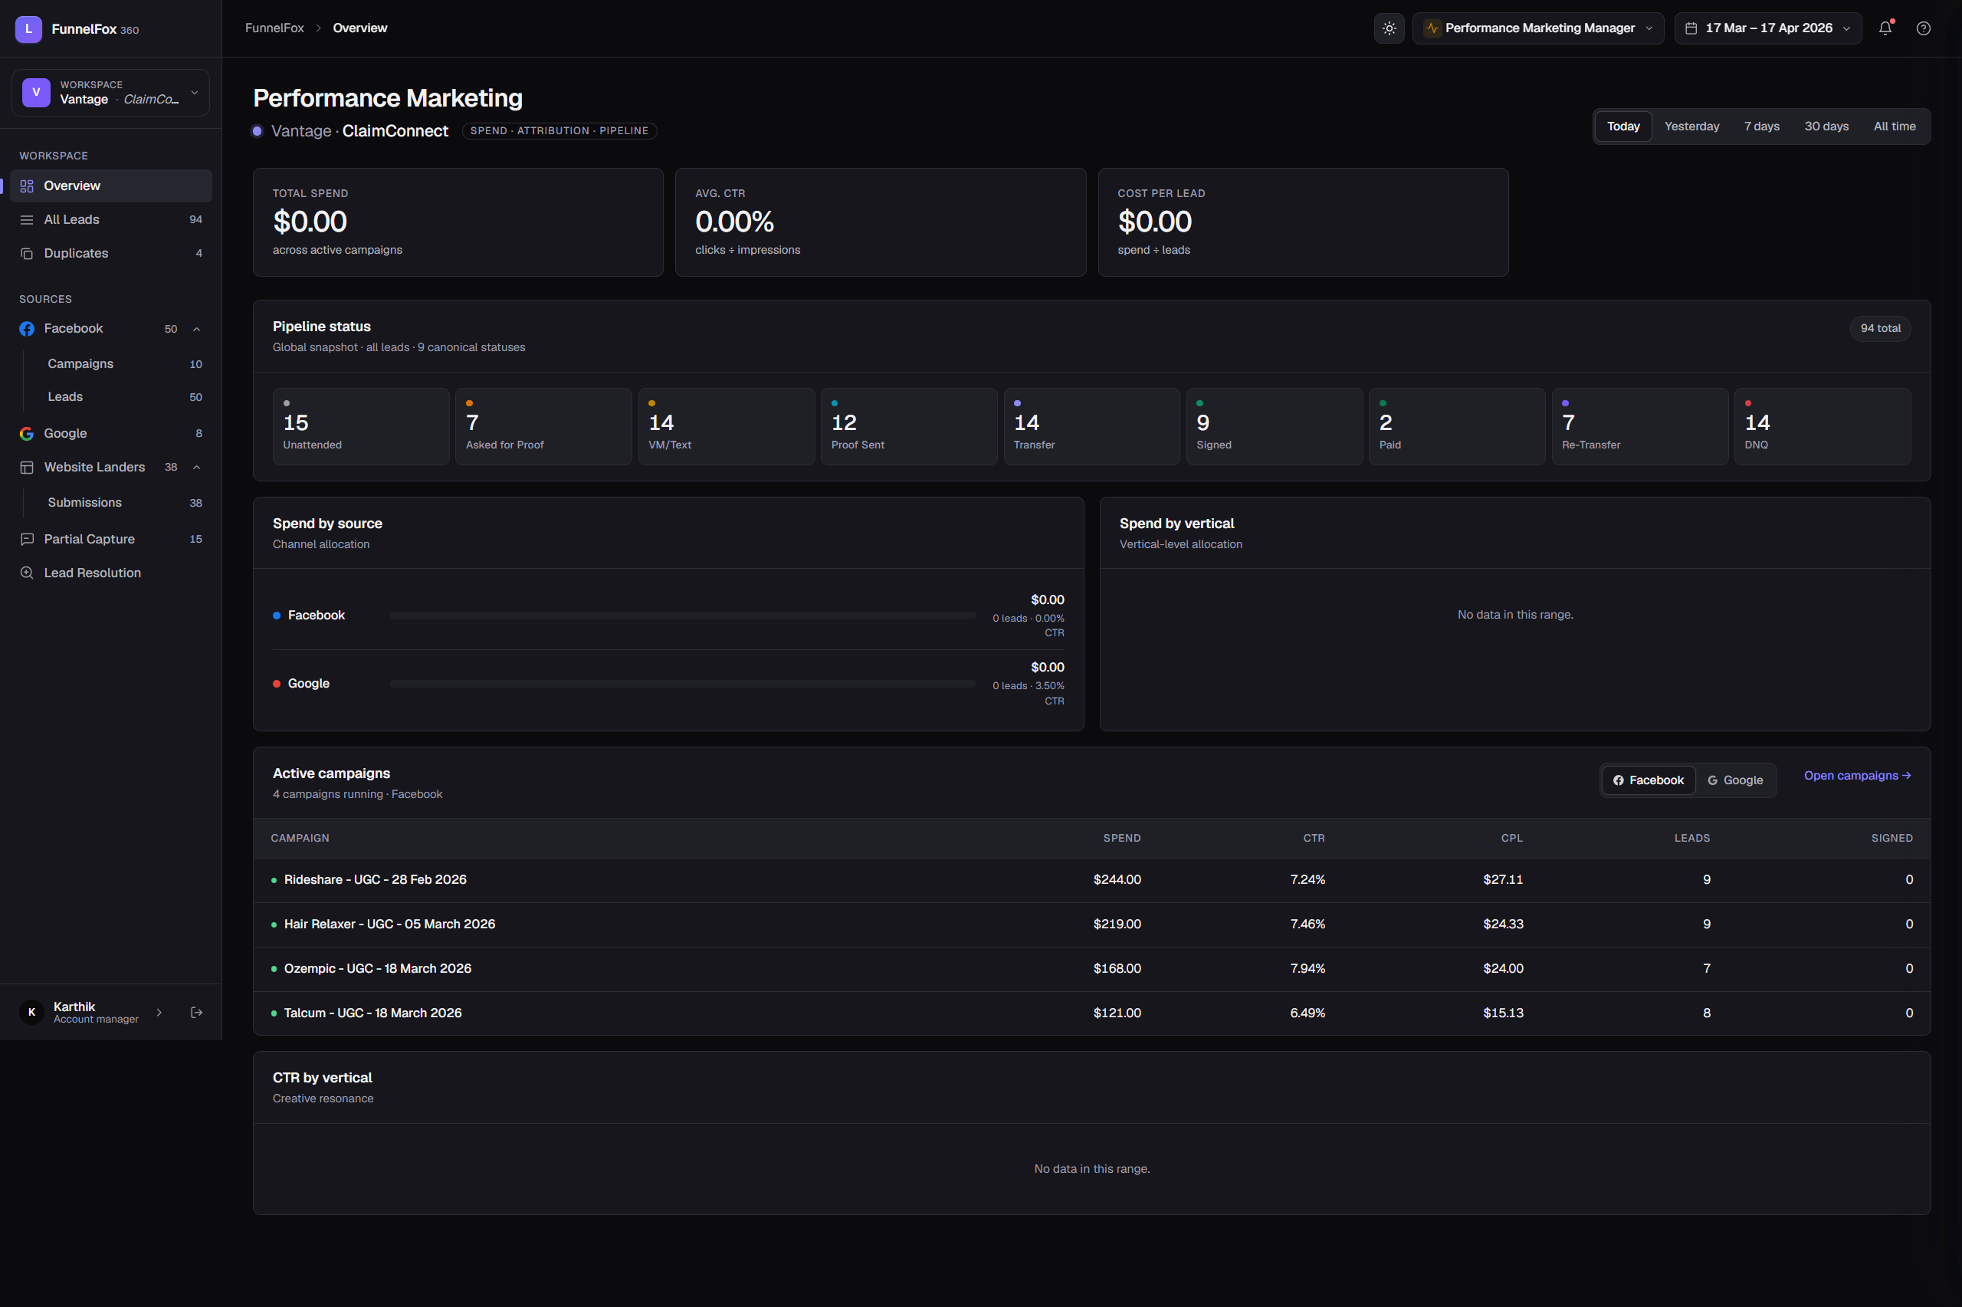Click the Paid pipeline status card
The width and height of the screenshot is (1962, 1307).
(1457, 427)
